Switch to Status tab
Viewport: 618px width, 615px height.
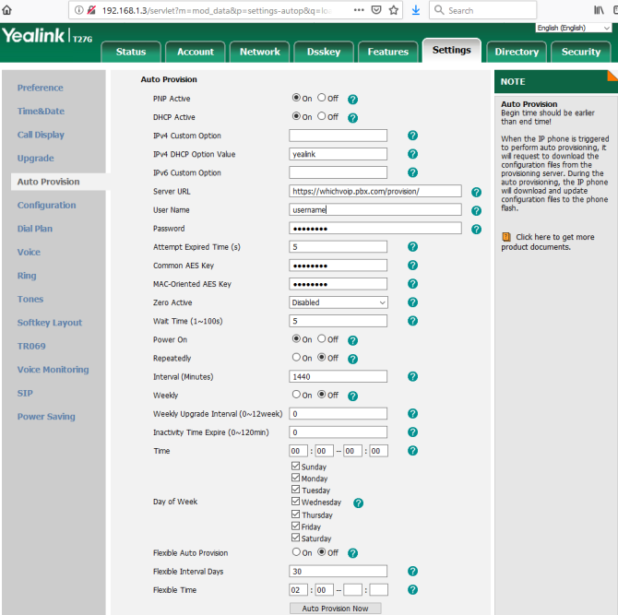click(131, 52)
